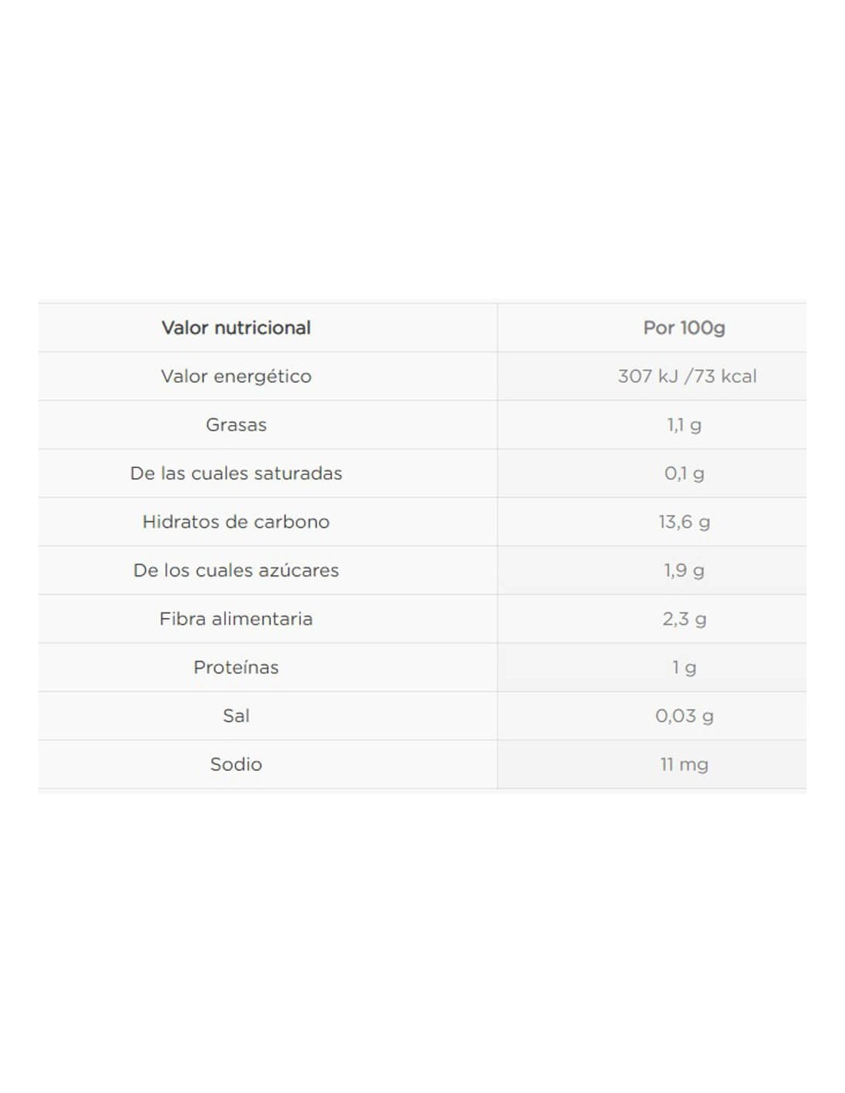
Task: Select the '11 mg' sodium value
Action: click(684, 764)
